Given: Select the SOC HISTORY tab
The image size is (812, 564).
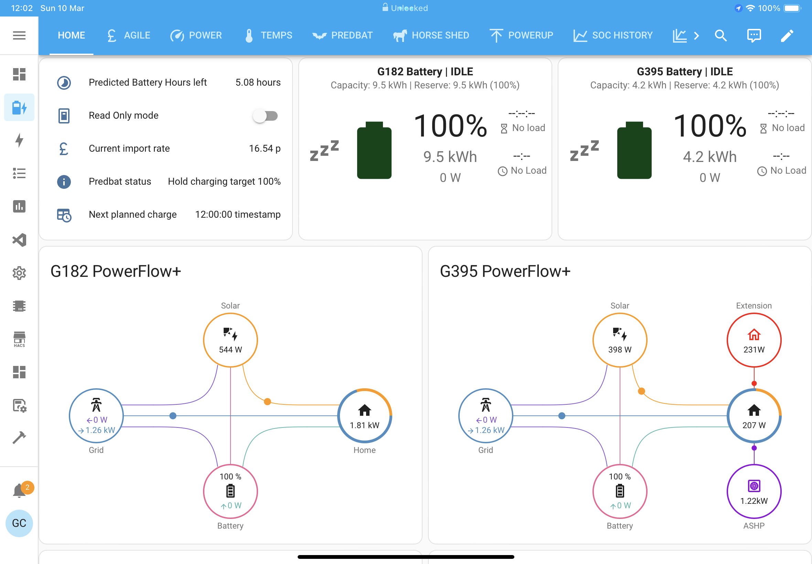Looking at the screenshot, I should click(613, 35).
